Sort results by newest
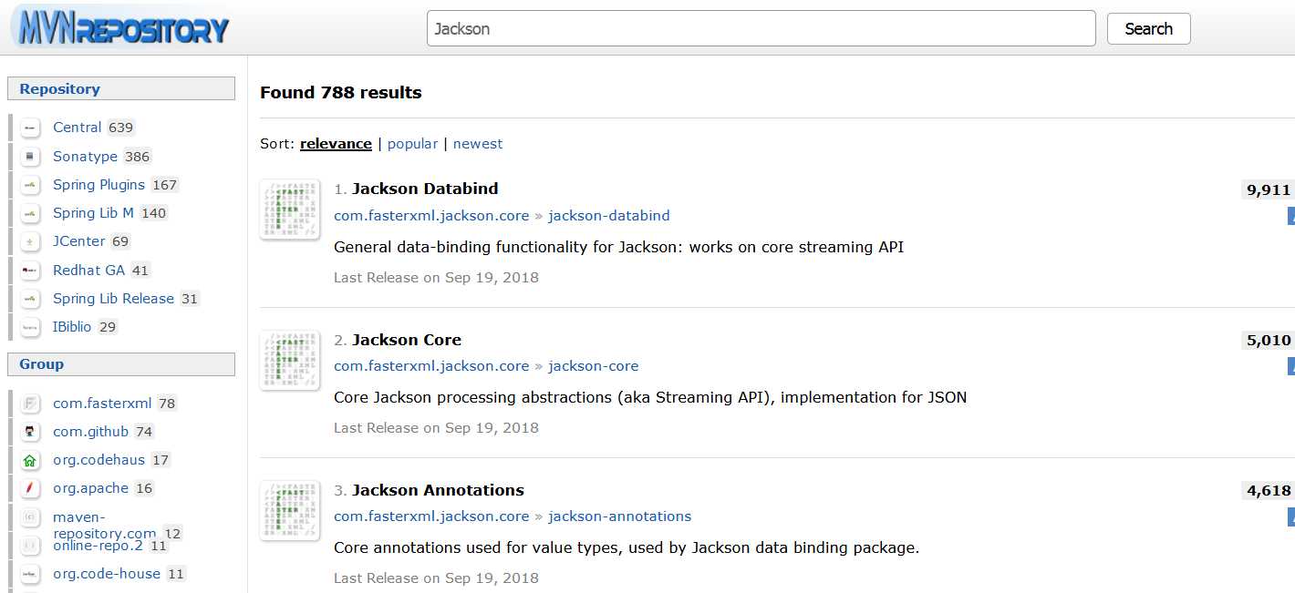This screenshot has height=593, width=1295. [x=478, y=144]
